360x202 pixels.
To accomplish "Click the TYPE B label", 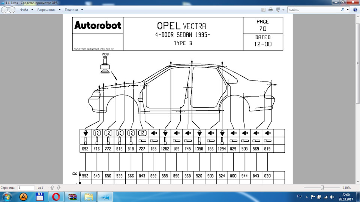I will pos(183,43).
